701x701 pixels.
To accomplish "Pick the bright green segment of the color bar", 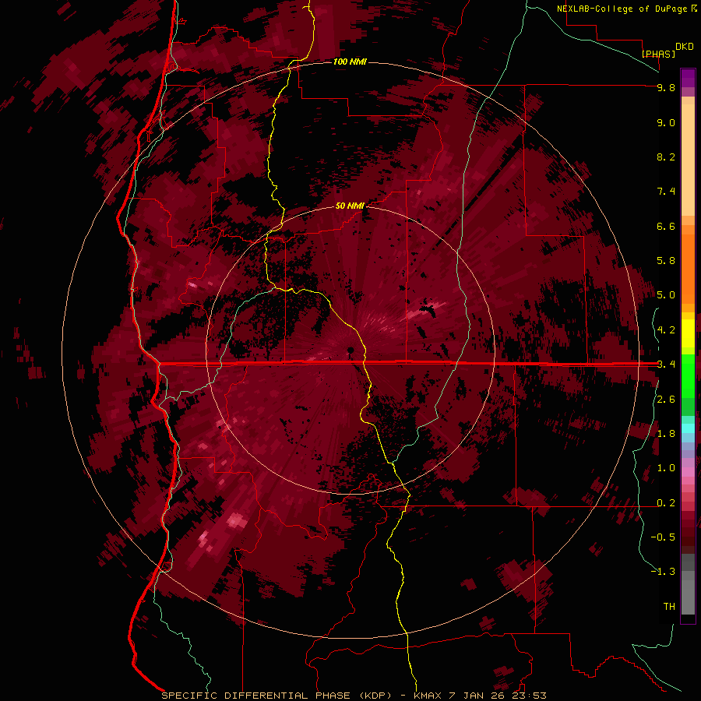I will coord(688,375).
